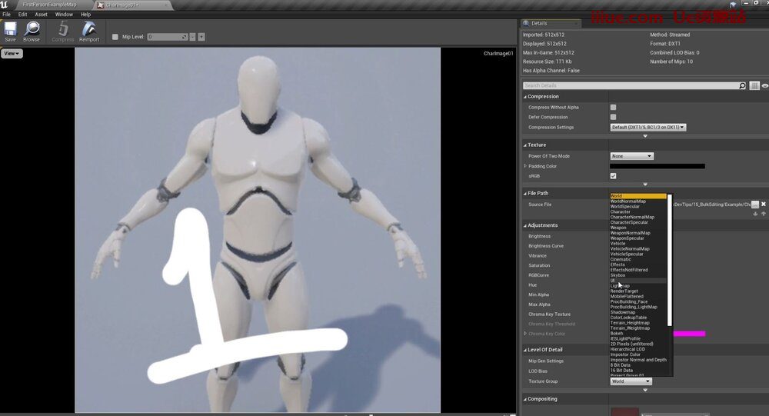Viewport: 769px width, 416px height.
Task: Click the Reimport toolbar icon
Action: click(89, 29)
